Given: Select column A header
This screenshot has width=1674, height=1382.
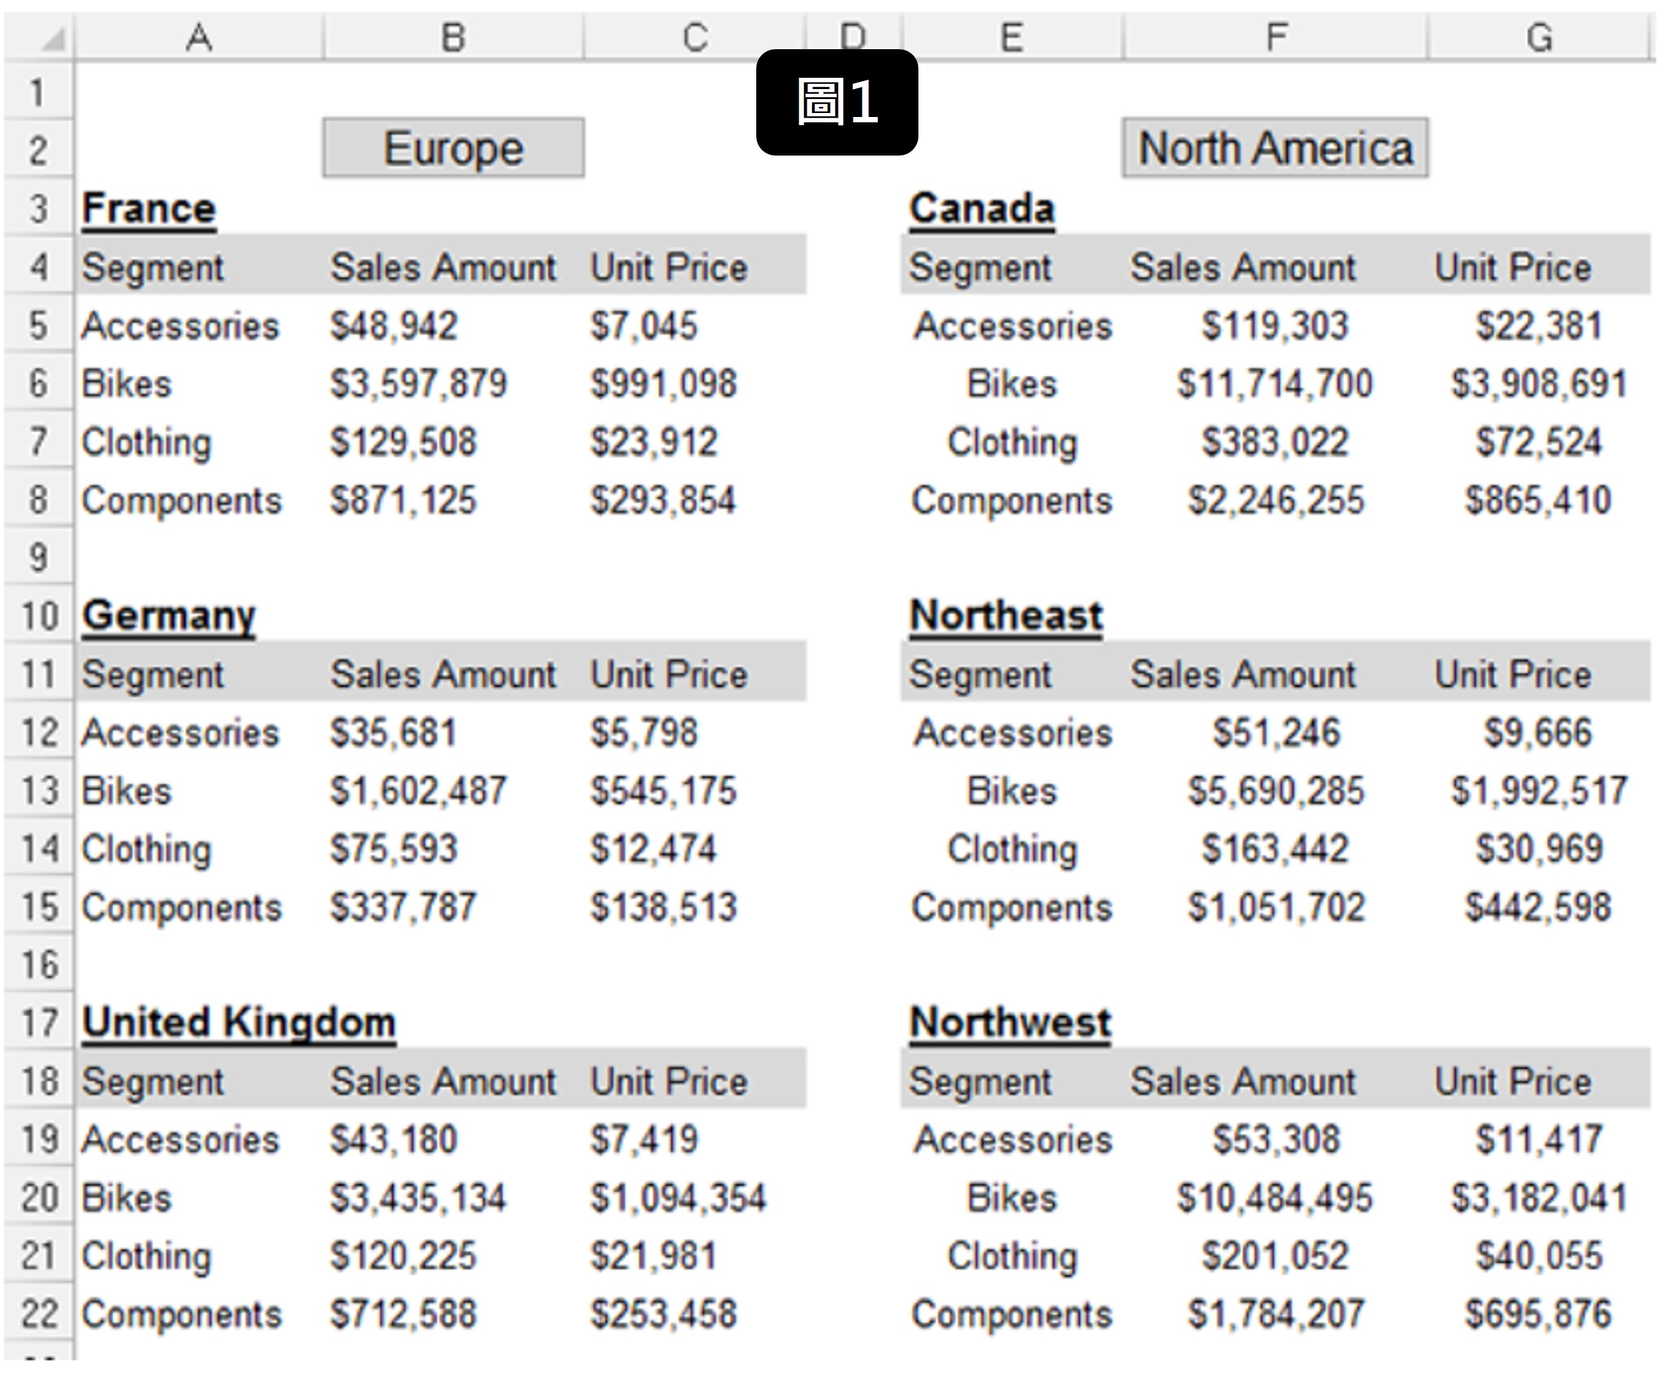Looking at the screenshot, I should click(x=199, y=37).
